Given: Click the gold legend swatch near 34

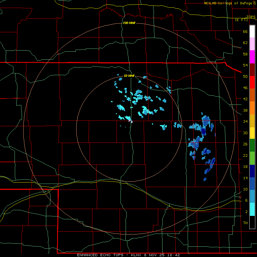Looking at the screenshot, I should click(x=252, y=121).
